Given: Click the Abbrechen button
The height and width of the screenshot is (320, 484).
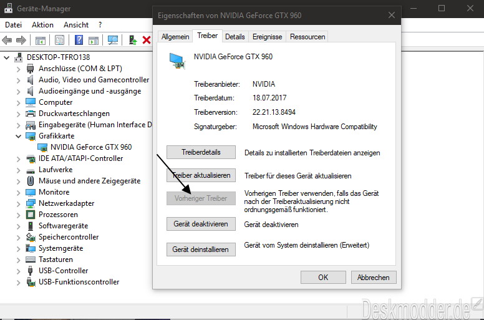Looking at the screenshot, I should [x=374, y=278].
